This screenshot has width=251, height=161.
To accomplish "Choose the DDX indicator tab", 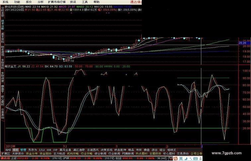I will tap(49, 150).
